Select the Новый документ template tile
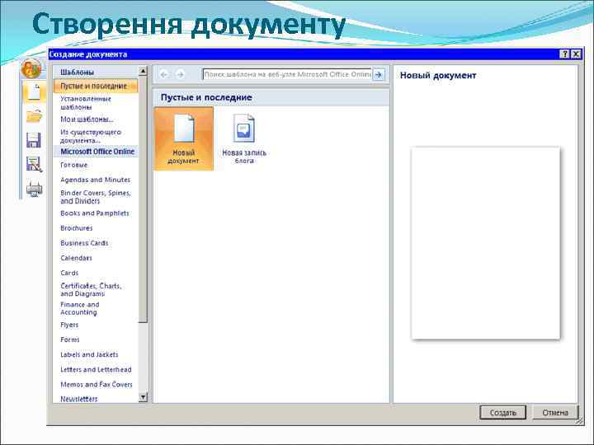This screenshot has height=445, width=594. pyautogui.click(x=184, y=138)
